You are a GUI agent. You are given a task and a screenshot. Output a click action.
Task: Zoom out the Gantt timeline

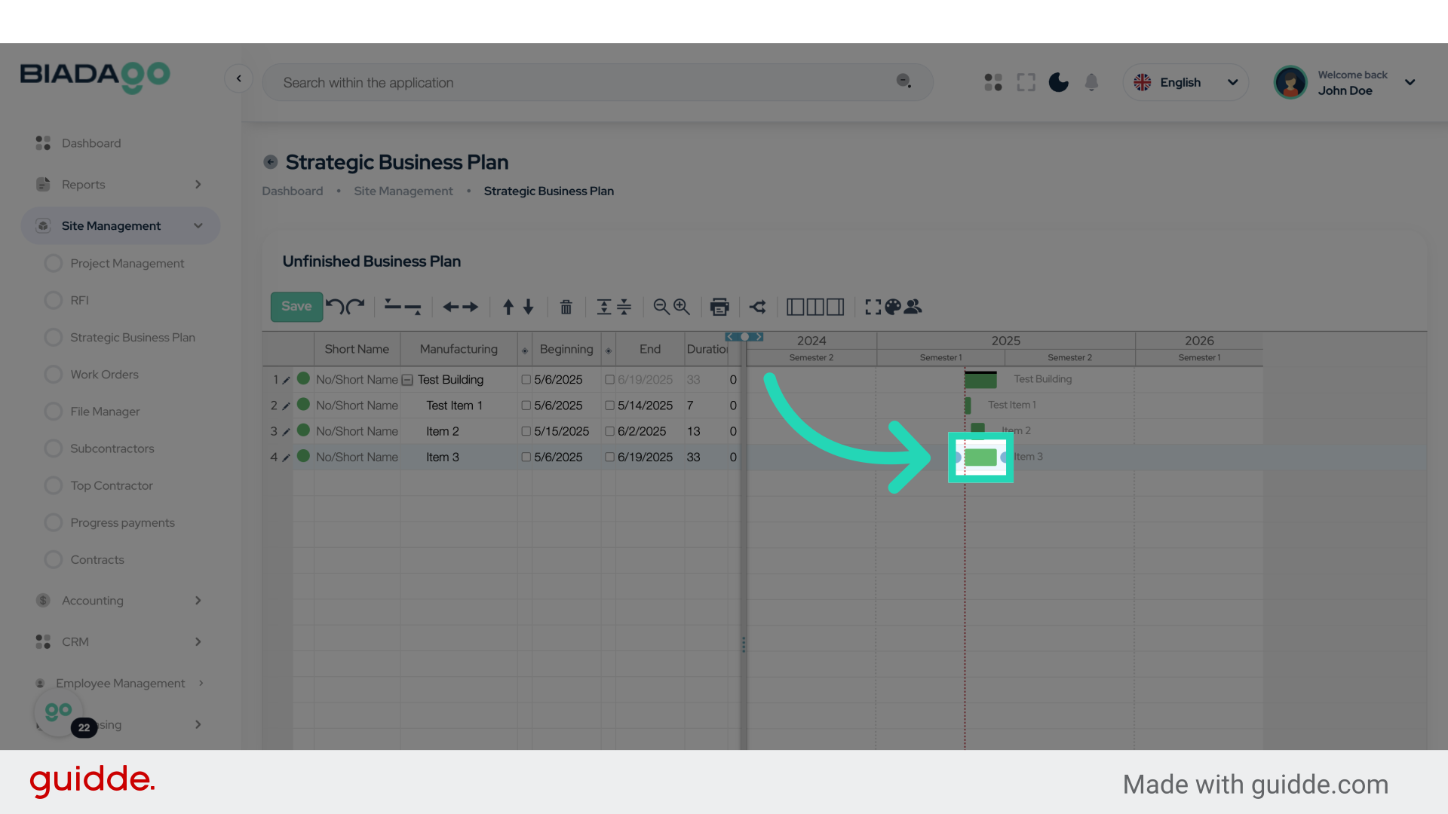(x=661, y=307)
